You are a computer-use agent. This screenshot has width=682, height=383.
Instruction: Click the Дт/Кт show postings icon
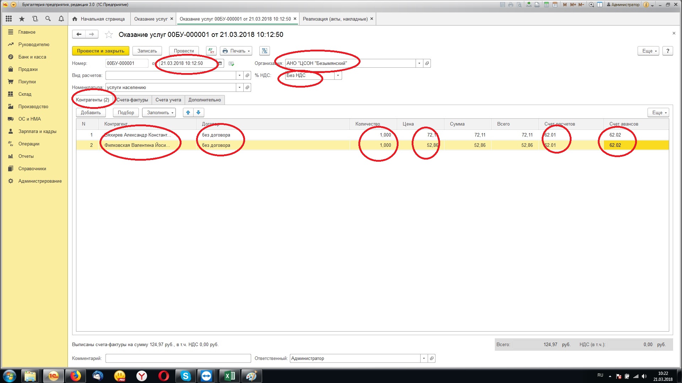pos(211,51)
